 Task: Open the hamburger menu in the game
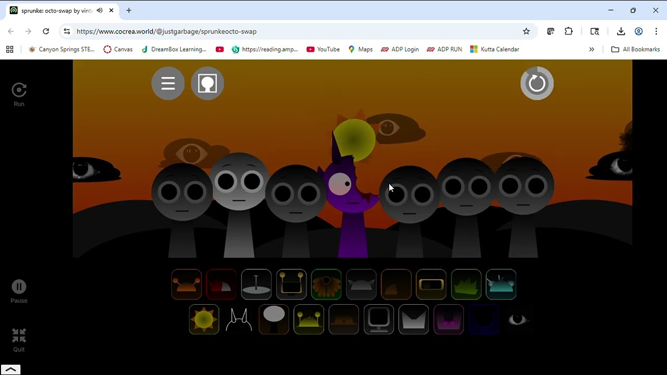point(168,83)
